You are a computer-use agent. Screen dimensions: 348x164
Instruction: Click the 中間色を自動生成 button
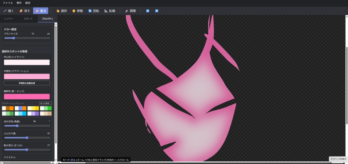pyautogui.click(x=27, y=83)
